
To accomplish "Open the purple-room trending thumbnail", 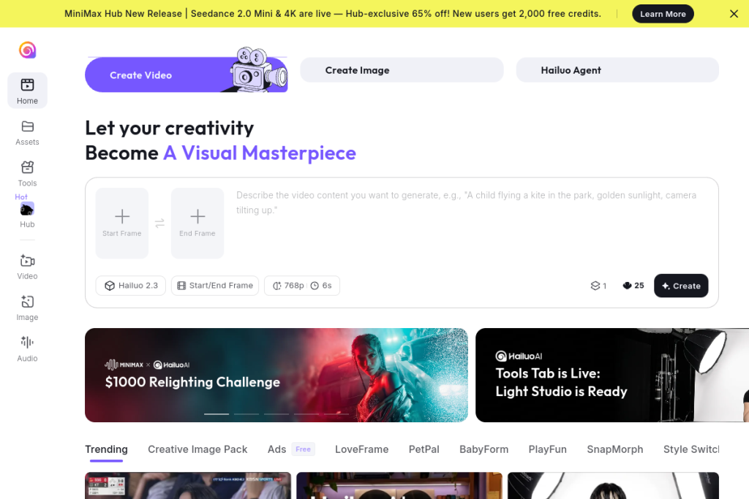I will 399,486.
